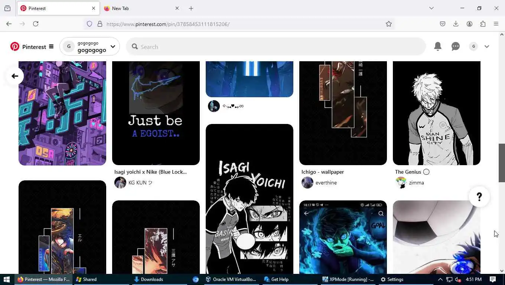
Task: Open Firefox account icon
Action: (x=469, y=24)
